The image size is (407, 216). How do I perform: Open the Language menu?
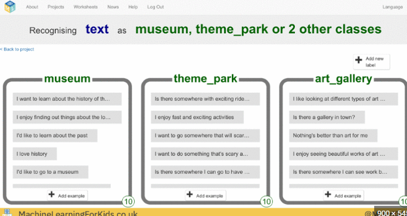pos(393,7)
